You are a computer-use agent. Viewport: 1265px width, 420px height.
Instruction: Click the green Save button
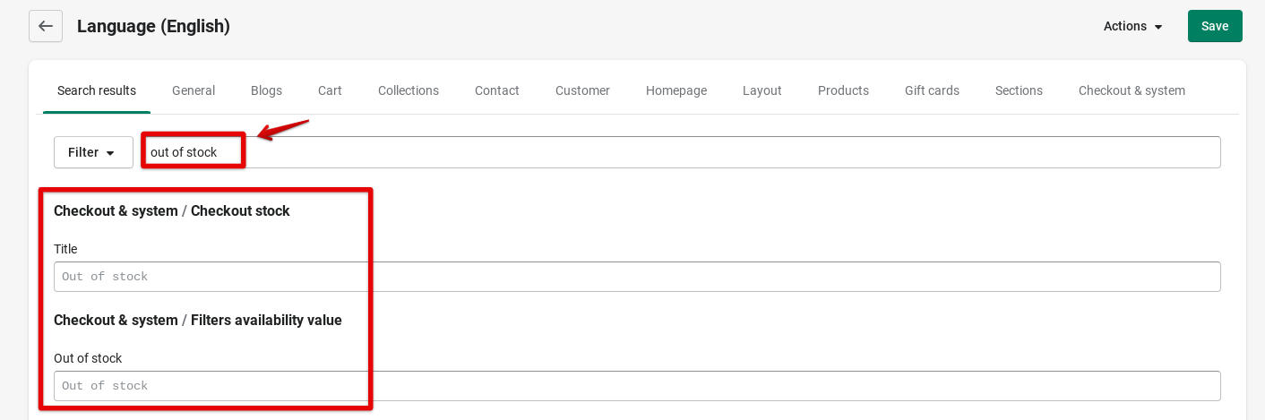tap(1215, 26)
